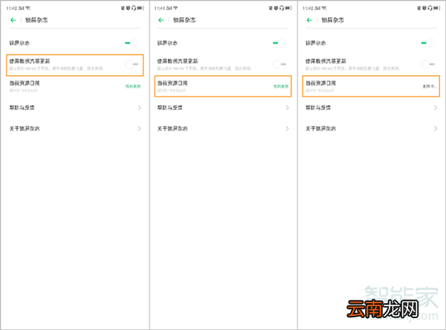This screenshot has width=446, height=330.
Task: Tap the muted bell icon in the right screenshot status bar
Action: pyautogui.click(x=419, y=8)
